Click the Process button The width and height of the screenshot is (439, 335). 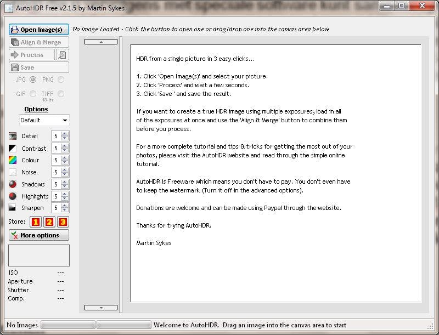coord(32,55)
